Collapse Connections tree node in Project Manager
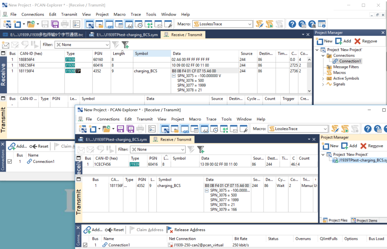Screen dimensions: 387x249 323,55
